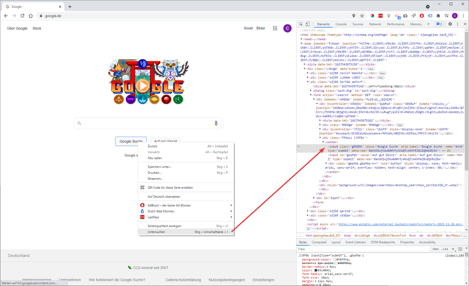Screen dimensions: 469x286
Task: Close the Google browser tab
Action: tap(60, 7)
